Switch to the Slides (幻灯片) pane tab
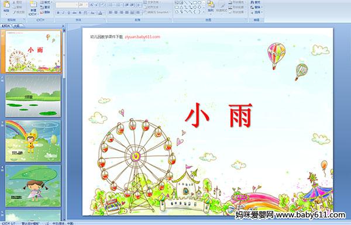351x225 pixels. coord(6,26)
